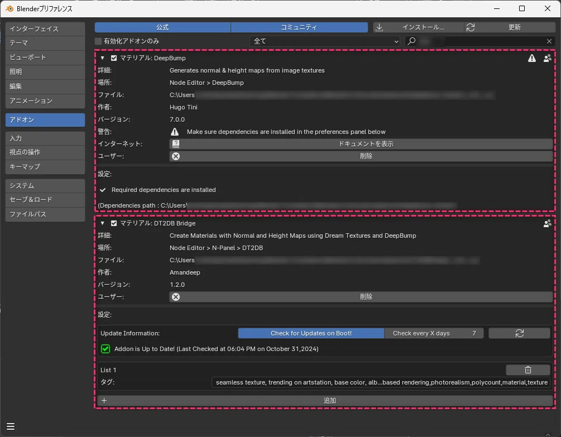The width and height of the screenshot is (561, 437).
Task: Click the community users icon on the DeepBump row
Action: [x=548, y=58]
